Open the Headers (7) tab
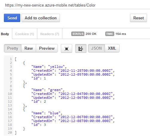Viewport: 150px width, 139px height. (50, 34)
